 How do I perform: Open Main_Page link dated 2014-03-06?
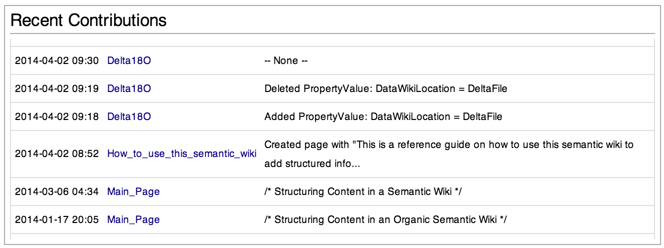(x=133, y=191)
